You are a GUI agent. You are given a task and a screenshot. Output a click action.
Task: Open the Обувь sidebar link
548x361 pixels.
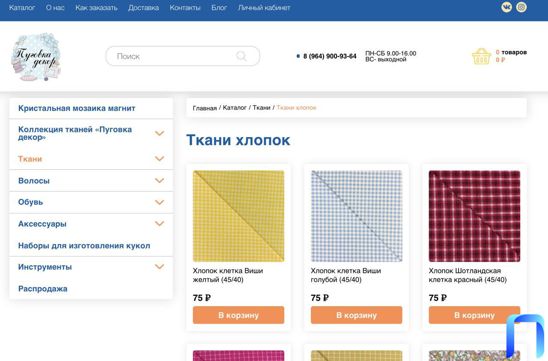click(30, 202)
